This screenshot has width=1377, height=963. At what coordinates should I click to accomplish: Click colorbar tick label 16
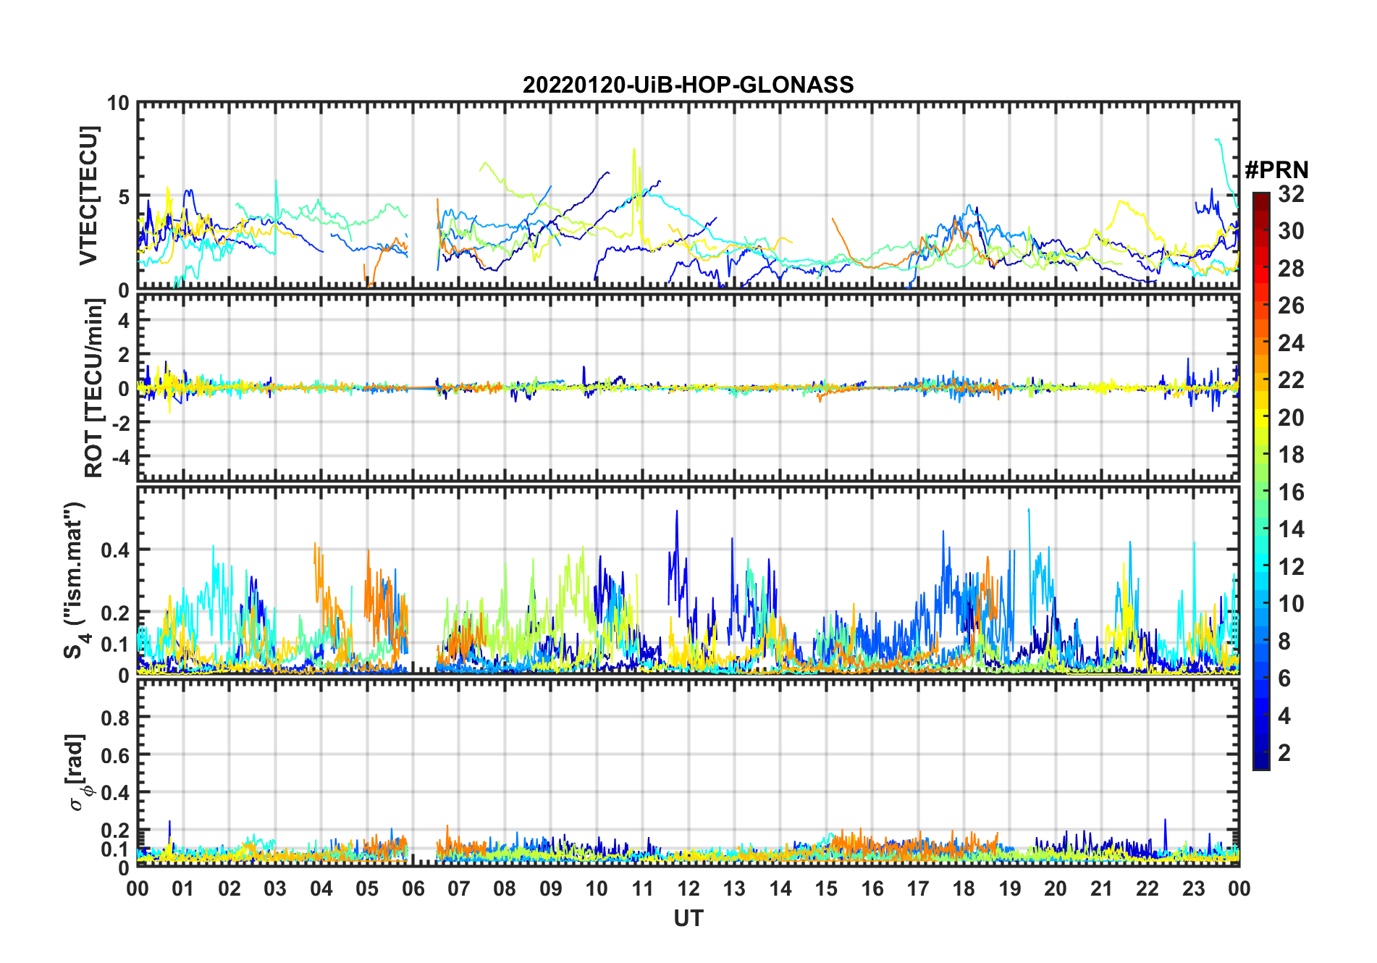pyautogui.click(x=1291, y=492)
